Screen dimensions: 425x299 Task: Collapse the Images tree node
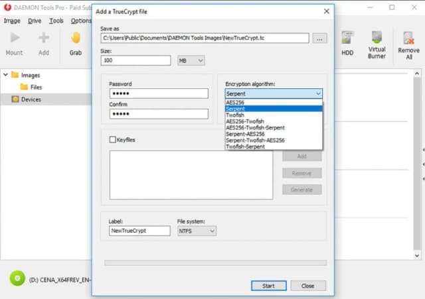pyautogui.click(x=5, y=75)
